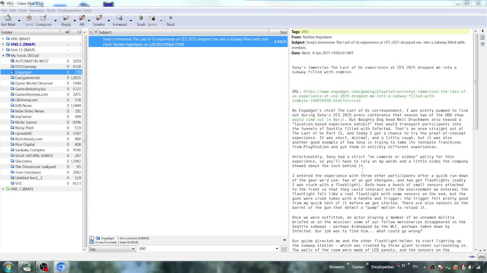Click the quick search clear button
The image size is (487, 273).
coord(284,249)
